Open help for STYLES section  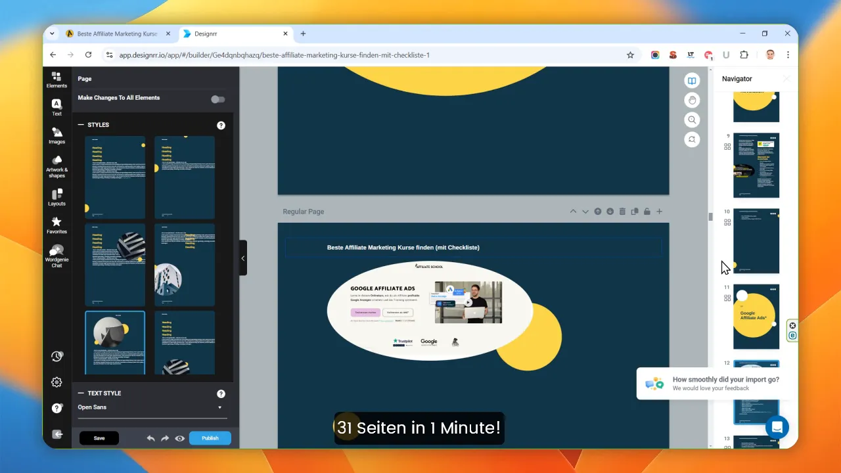point(221,125)
